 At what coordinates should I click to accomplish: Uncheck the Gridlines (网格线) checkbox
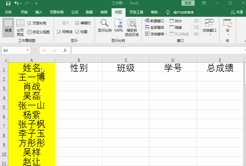coord(59,32)
